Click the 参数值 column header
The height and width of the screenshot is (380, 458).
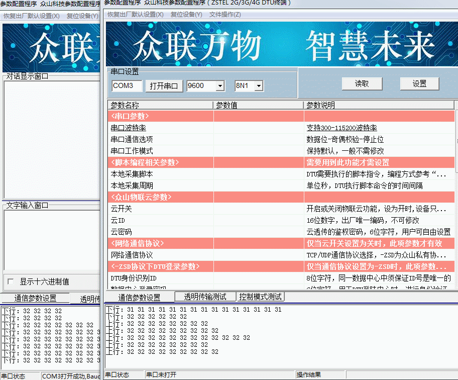tap(259, 105)
